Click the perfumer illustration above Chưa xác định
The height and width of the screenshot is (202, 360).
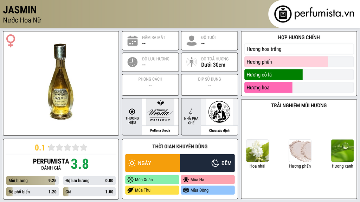coord(219,112)
